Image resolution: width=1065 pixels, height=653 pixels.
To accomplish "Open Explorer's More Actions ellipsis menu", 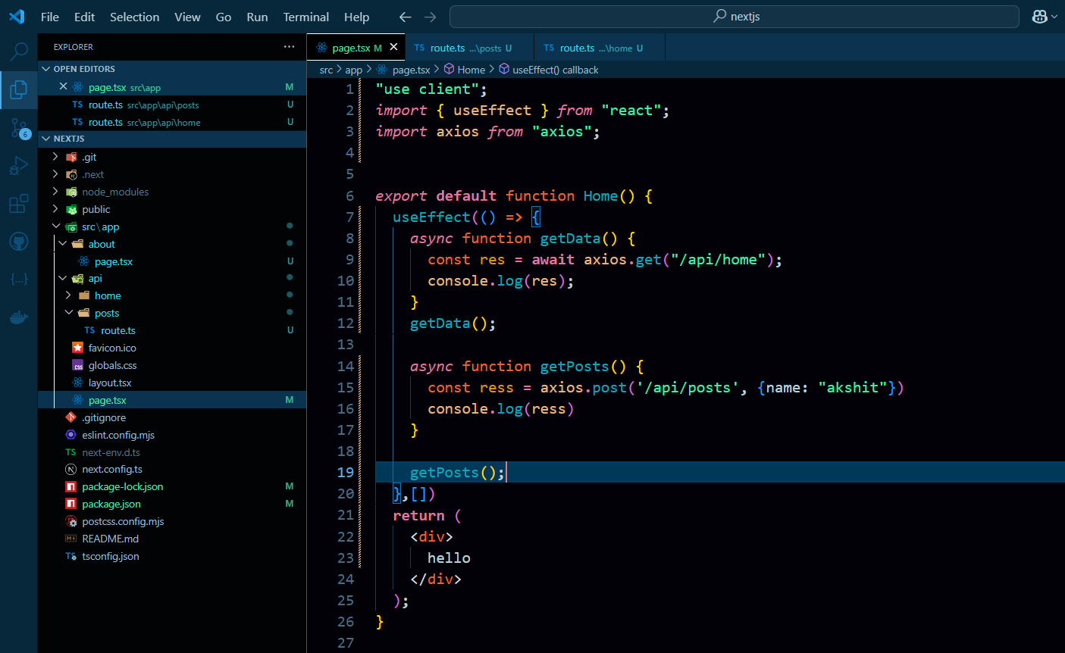I will 289,46.
